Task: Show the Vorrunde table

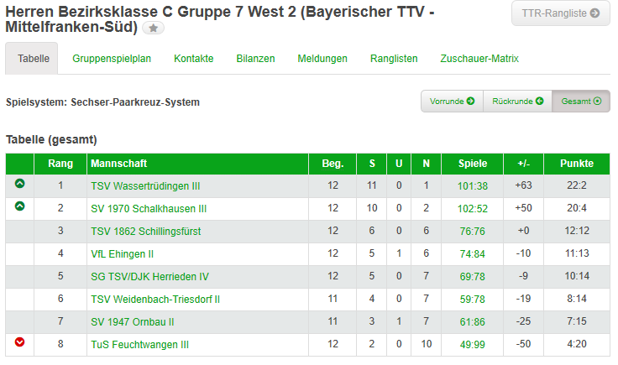Action: click(x=452, y=102)
